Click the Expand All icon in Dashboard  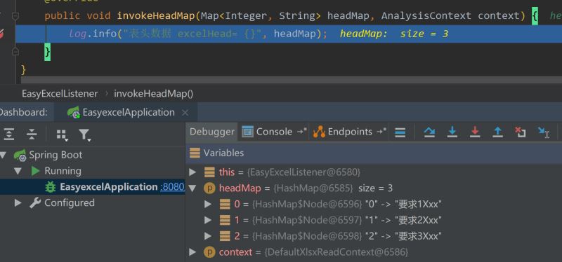click(8, 135)
